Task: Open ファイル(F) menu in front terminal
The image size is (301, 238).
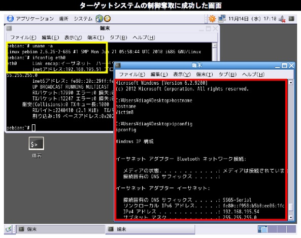Action: click(132, 74)
